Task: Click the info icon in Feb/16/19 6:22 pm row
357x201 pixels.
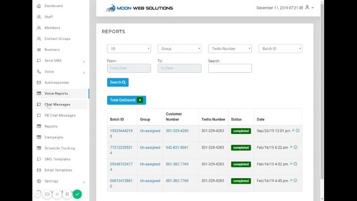Action: 295,147
